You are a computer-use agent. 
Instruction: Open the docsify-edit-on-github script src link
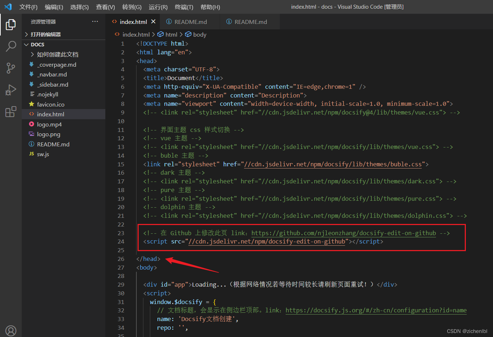pyautogui.click(x=267, y=241)
